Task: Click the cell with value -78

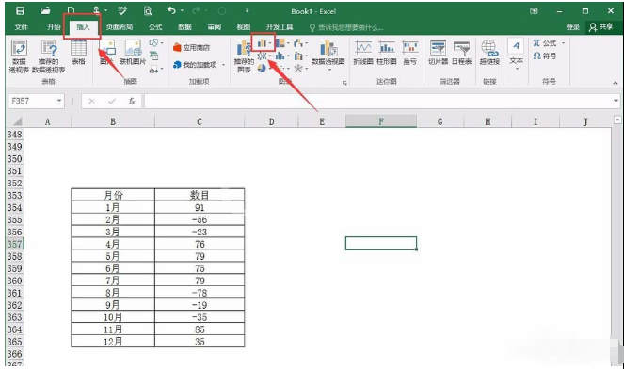Action: pos(200,293)
